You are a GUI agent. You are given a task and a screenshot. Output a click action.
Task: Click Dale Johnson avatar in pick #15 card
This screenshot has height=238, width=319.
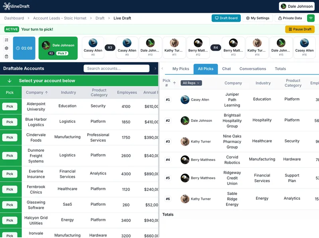click(x=281, y=43)
